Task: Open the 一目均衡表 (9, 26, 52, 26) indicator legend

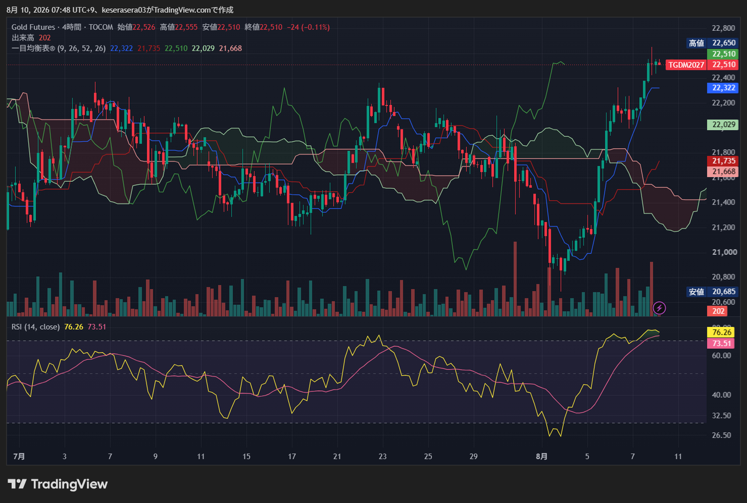Action: coord(58,48)
